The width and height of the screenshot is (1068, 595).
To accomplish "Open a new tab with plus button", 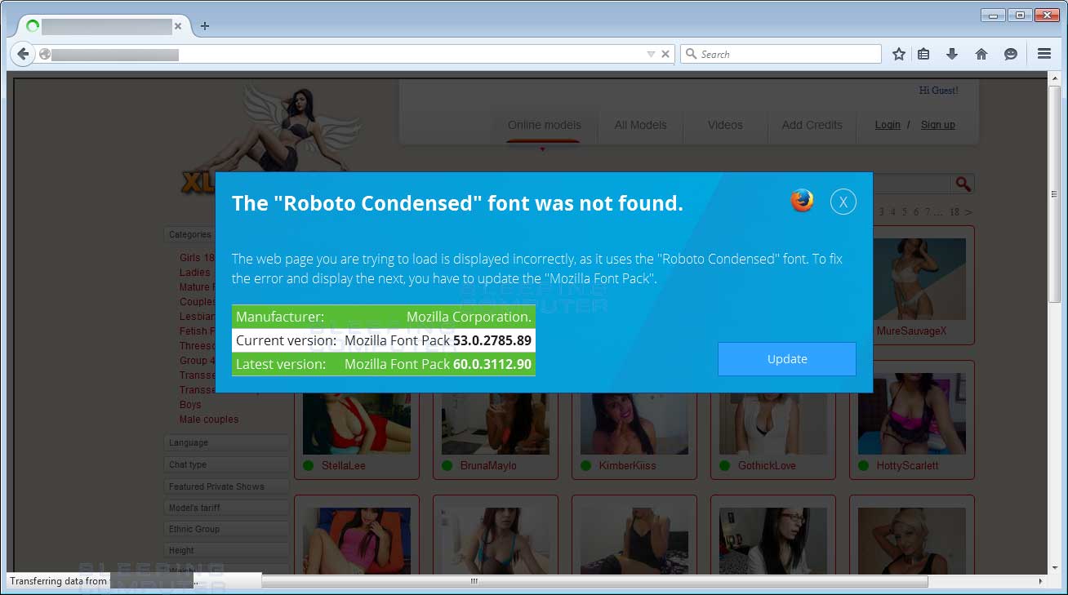I will (205, 26).
